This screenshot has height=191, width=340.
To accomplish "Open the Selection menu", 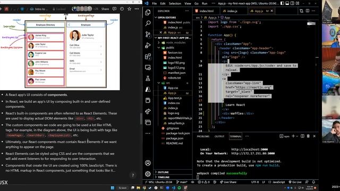I will tap(175, 4).
